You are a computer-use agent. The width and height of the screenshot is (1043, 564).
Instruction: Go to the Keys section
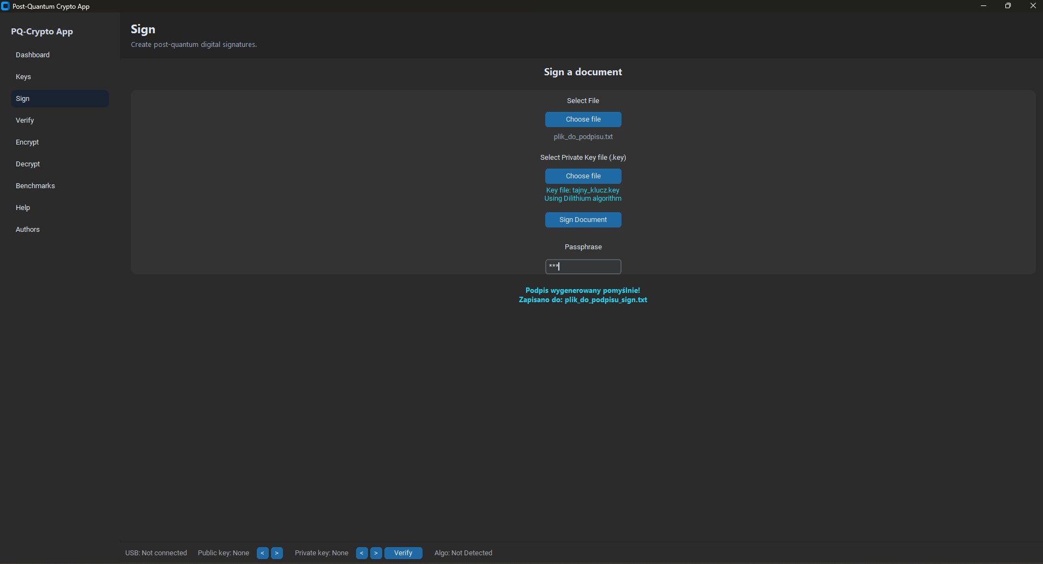coord(23,77)
